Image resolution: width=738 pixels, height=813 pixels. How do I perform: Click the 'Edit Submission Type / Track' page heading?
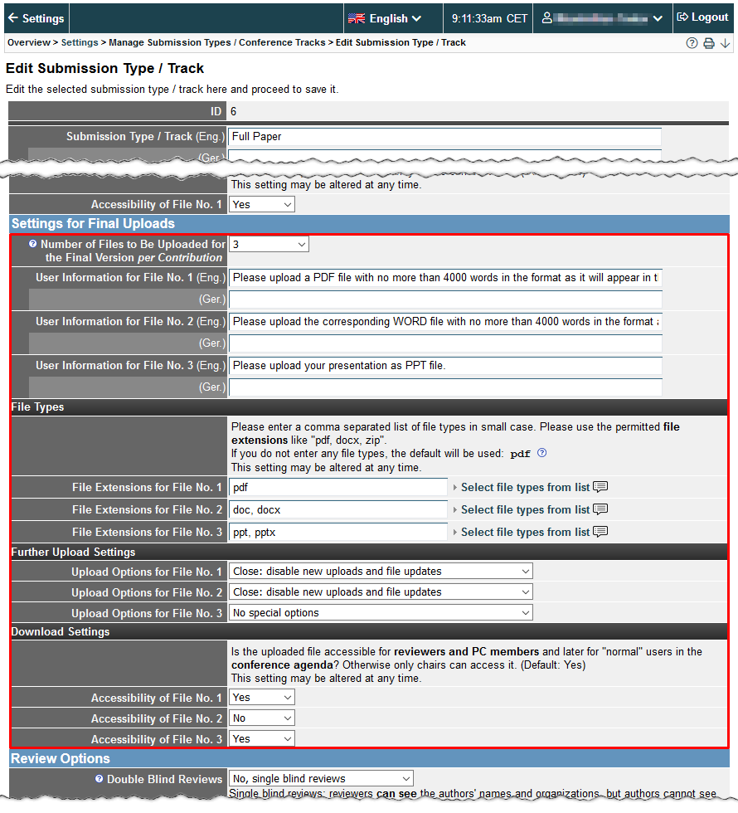pos(104,68)
